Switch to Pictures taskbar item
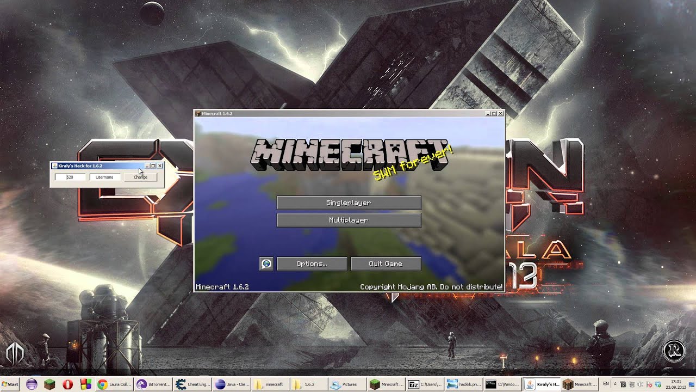Screen dimensions: 696x392 click(347, 384)
